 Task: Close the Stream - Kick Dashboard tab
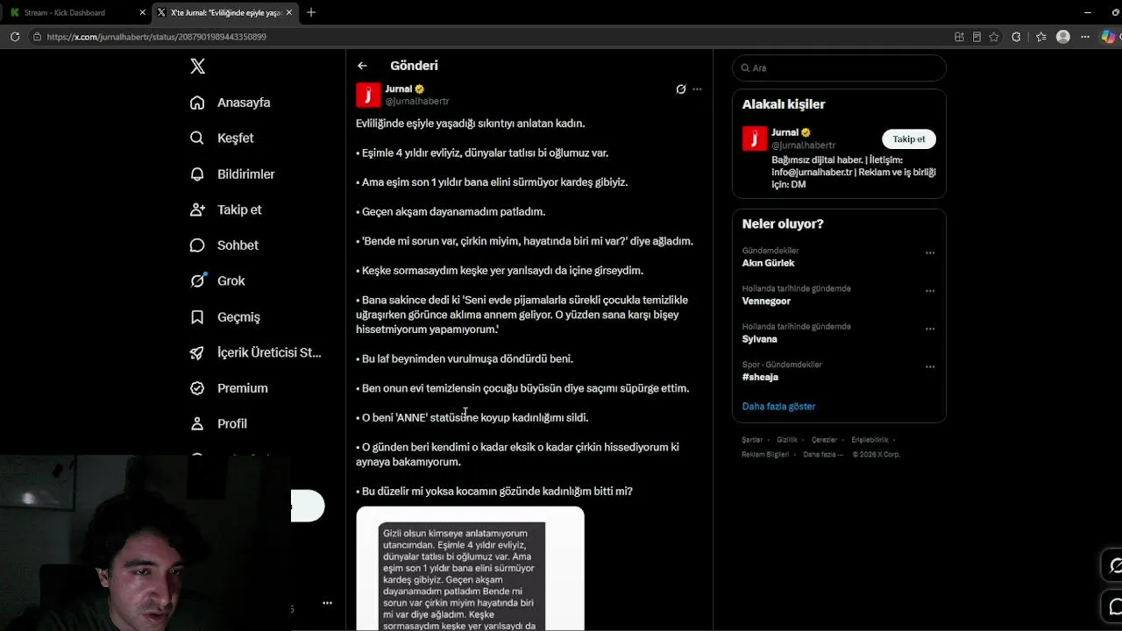[142, 12]
